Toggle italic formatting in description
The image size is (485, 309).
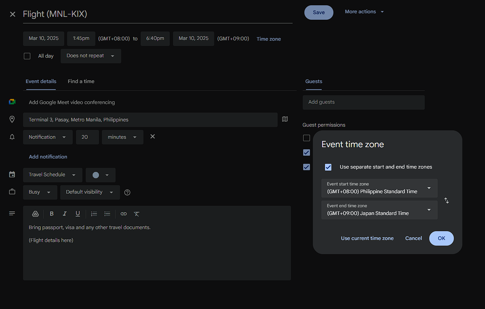coord(65,214)
